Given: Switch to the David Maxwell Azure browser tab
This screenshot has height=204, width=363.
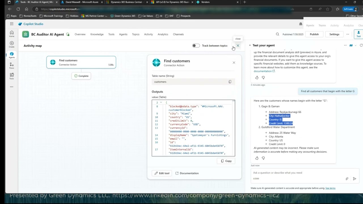Looking at the screenshot, I should coord(82,2).
